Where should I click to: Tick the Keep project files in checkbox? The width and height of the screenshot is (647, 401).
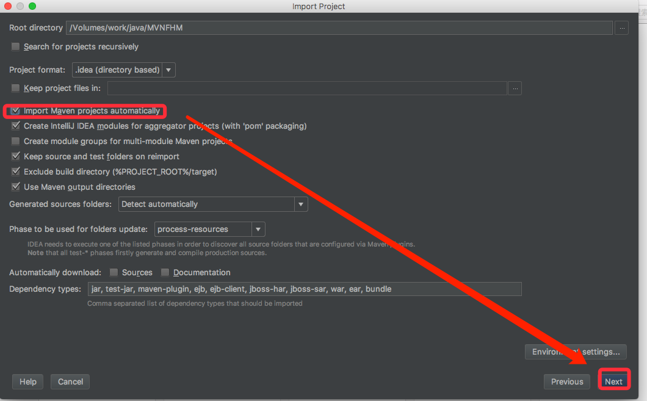point(16,88)
